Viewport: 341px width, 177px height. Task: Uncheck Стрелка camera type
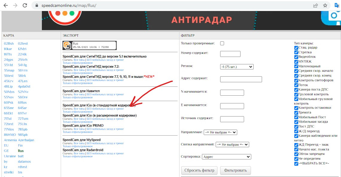(296, 52)
